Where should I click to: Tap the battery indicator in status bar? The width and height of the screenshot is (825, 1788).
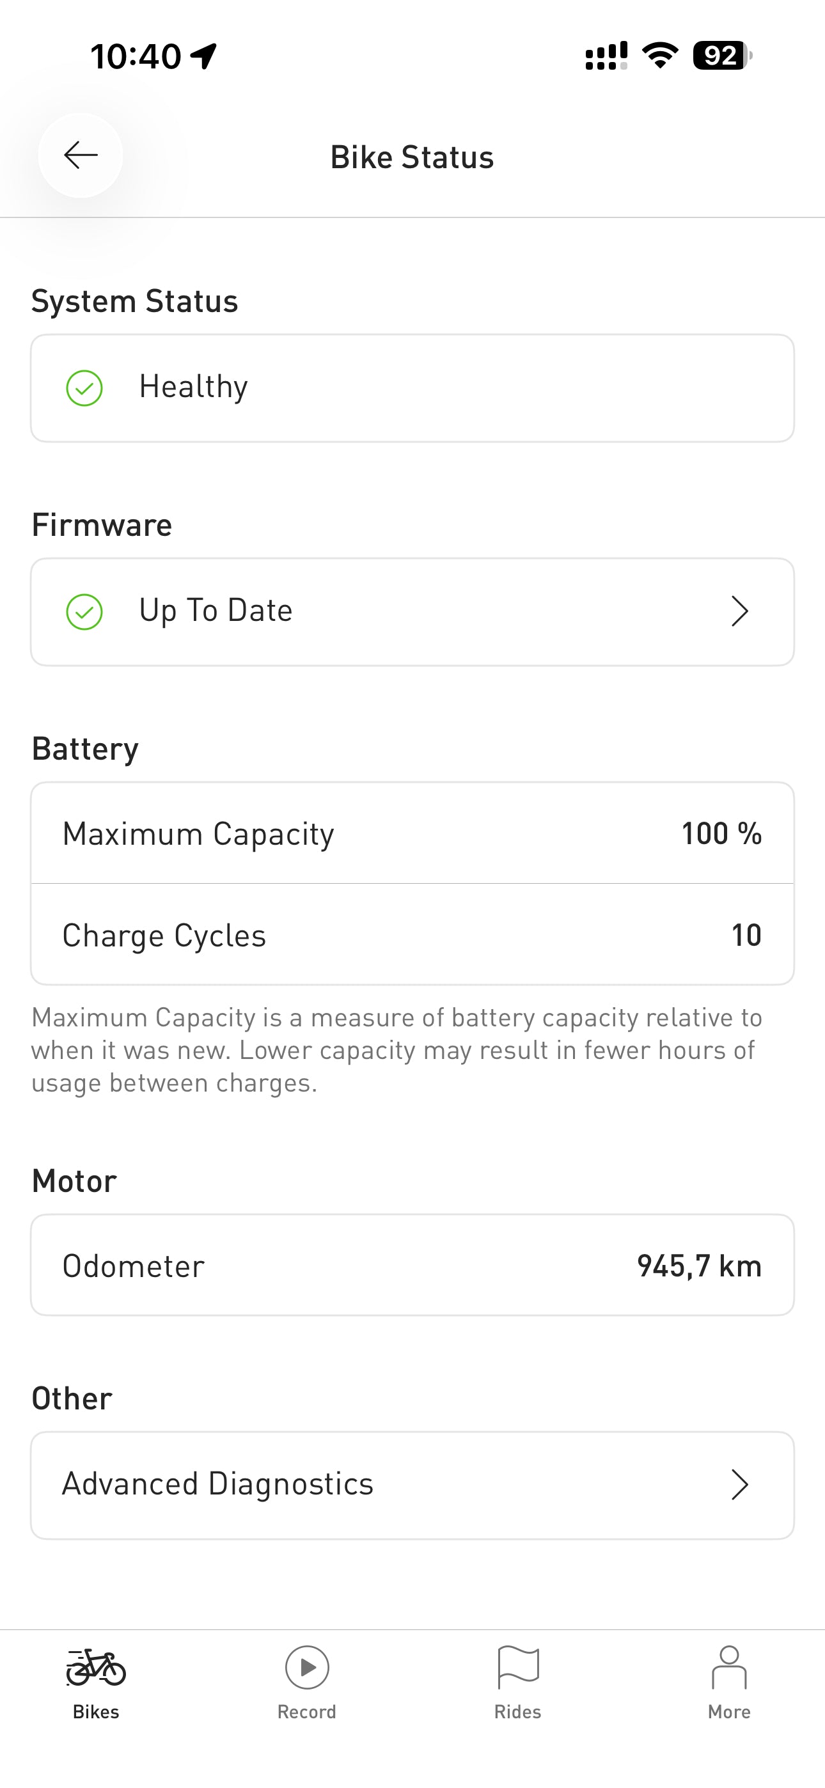722,56
